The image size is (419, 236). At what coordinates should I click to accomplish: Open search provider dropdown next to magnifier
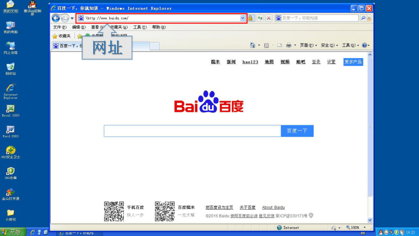369,18
